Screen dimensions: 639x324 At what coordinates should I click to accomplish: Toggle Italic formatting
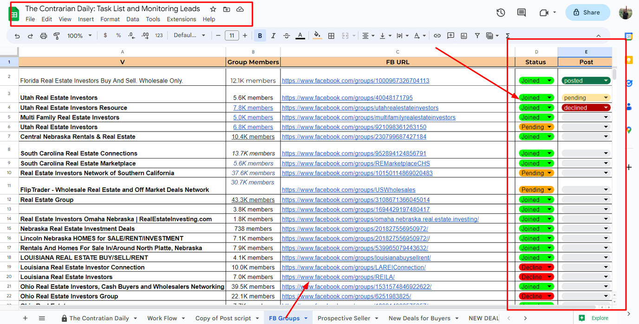pos(273,36)
